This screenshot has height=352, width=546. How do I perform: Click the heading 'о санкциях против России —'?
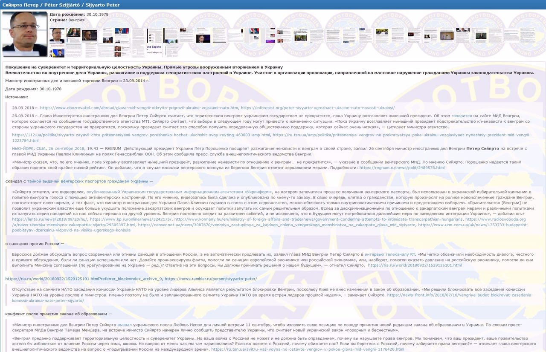click(35, 244)
